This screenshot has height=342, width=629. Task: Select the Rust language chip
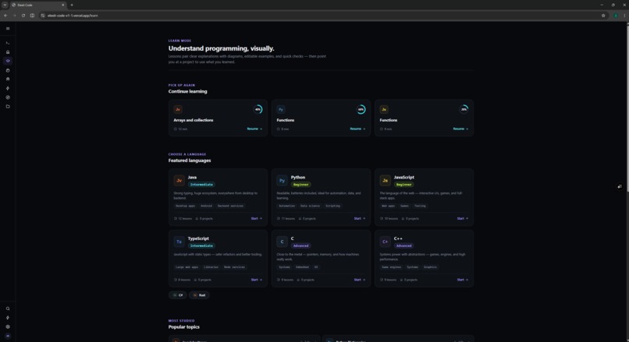tap(199, 295)
